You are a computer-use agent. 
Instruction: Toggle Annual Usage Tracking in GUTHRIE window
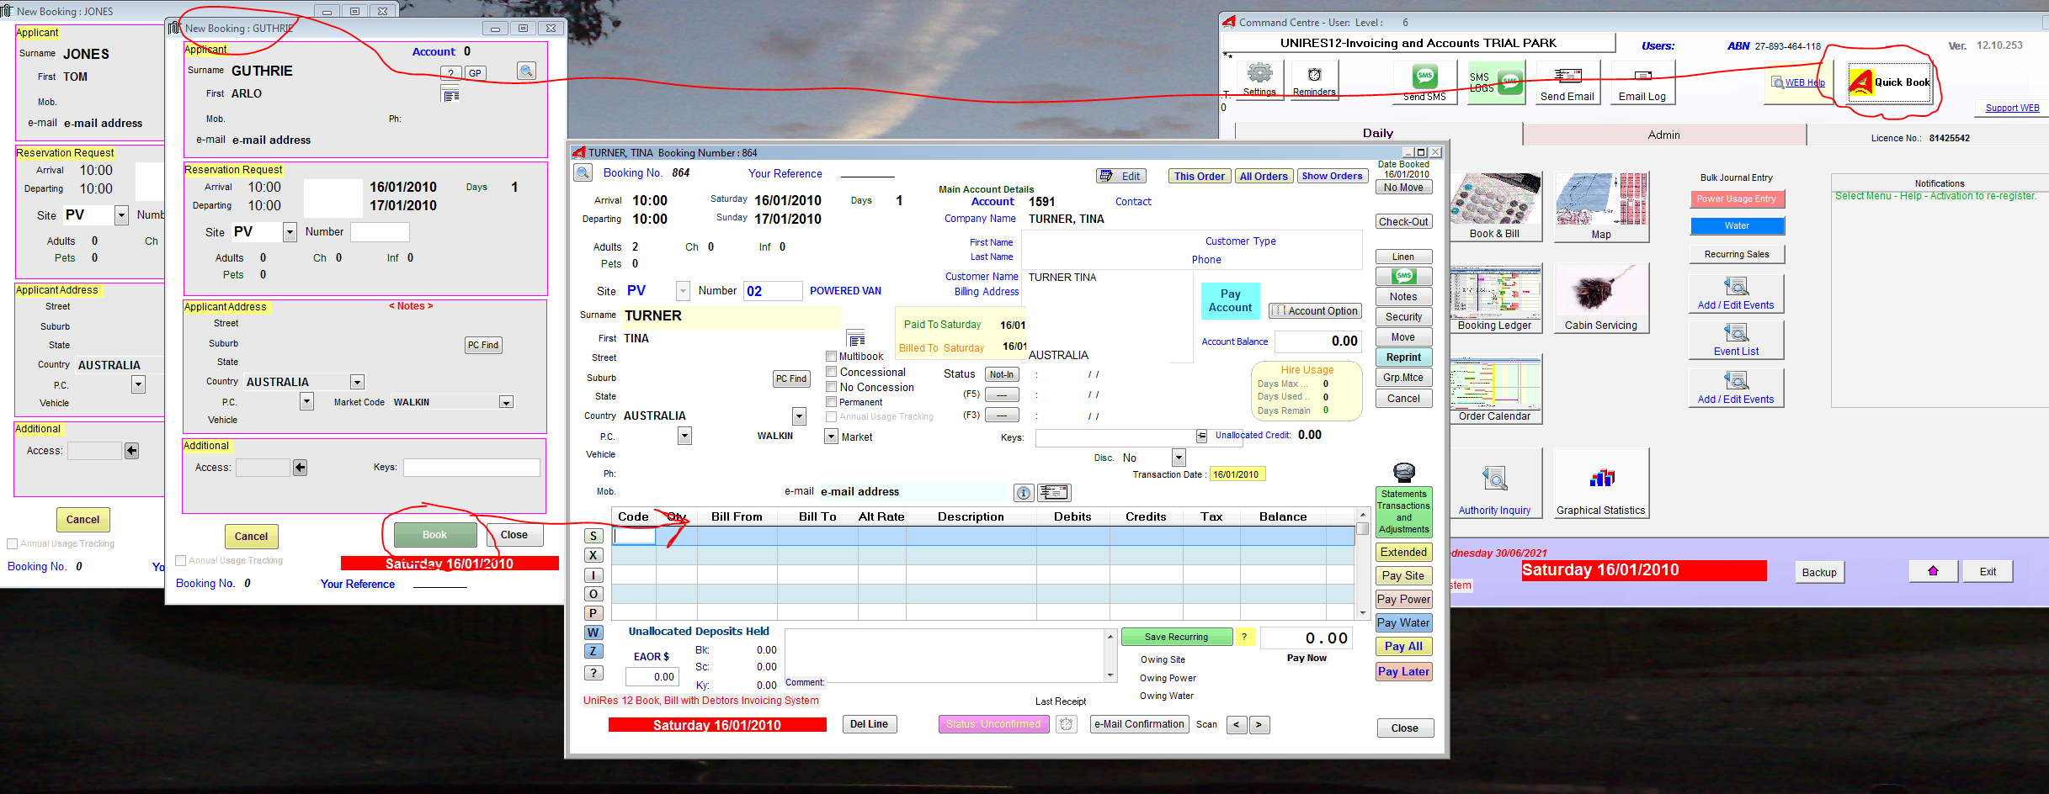[x=180, y=560]
